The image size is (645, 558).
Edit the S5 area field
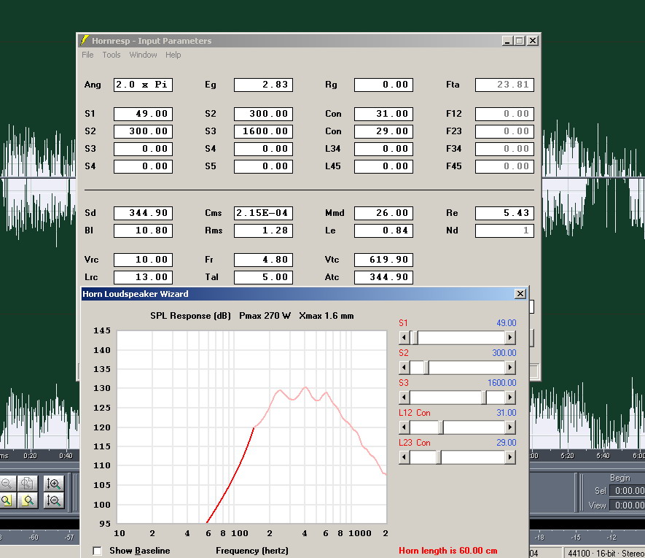tap(263, 166)
